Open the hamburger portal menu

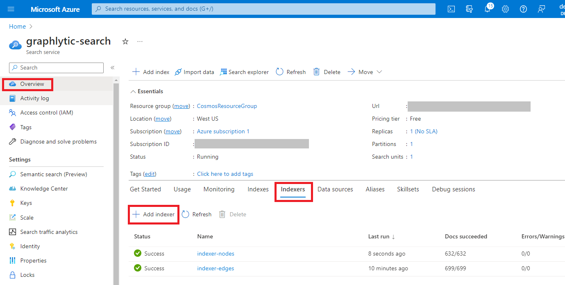[x=11, y=9]
